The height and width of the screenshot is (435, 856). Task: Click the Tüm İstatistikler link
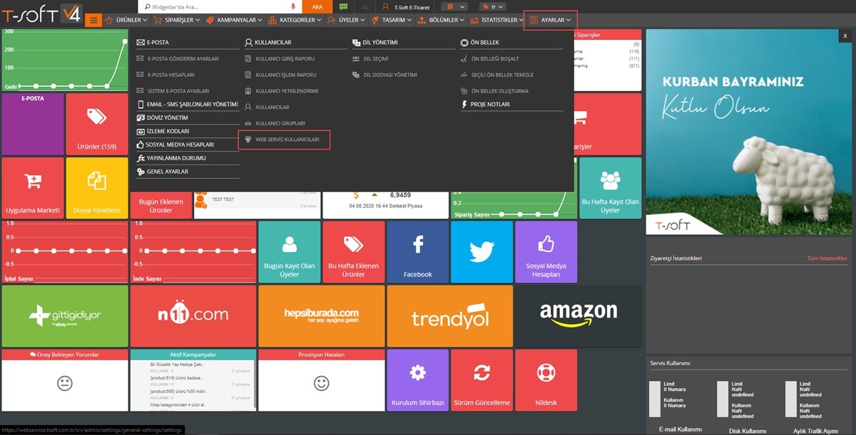point(827,258)
